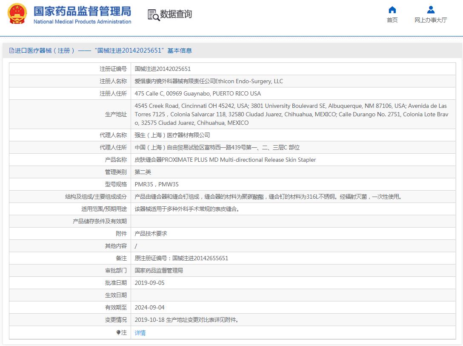Screen dimensions: 463x346
Task: Open the 详情 link
Action: point(140,333)
